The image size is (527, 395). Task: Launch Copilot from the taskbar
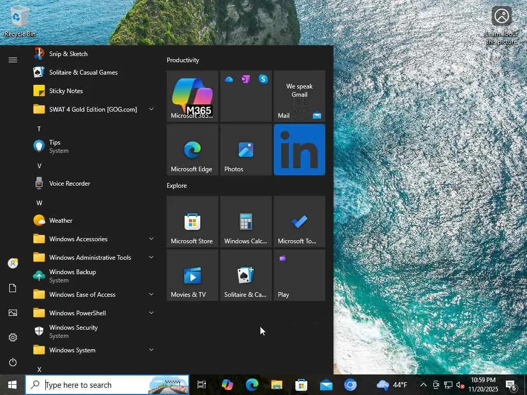click(x=227, y=385)
